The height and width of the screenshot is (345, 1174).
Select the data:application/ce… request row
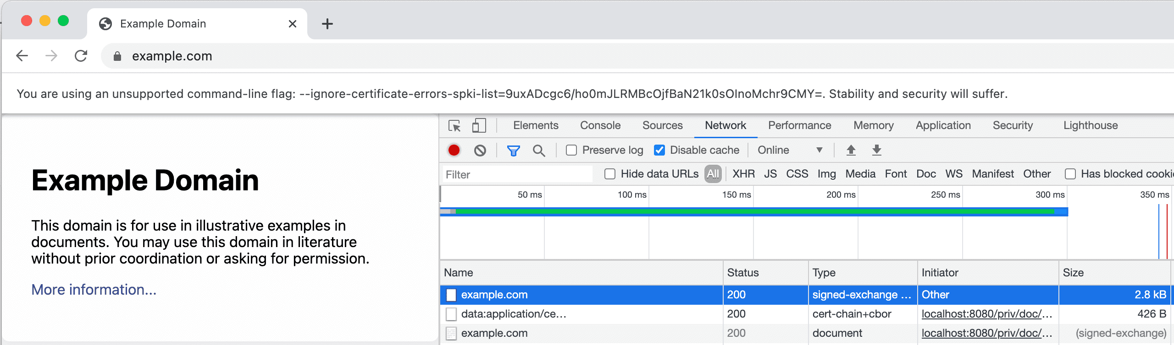(x=514, y=314)
